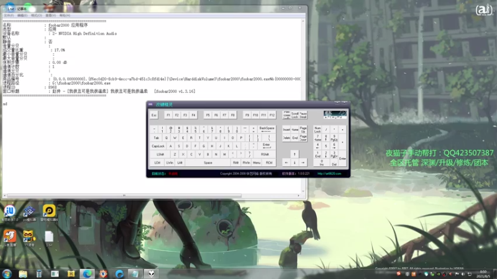
Task: Click the Num Lock key on the virtual keyboard
Action: (x=317, y=130)
